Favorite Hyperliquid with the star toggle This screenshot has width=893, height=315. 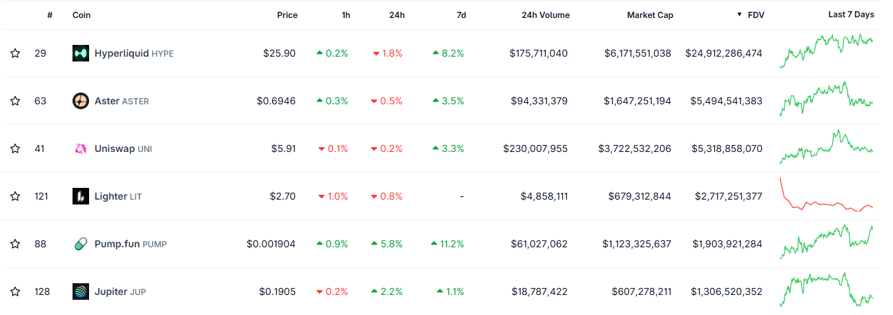coord(15,53)
